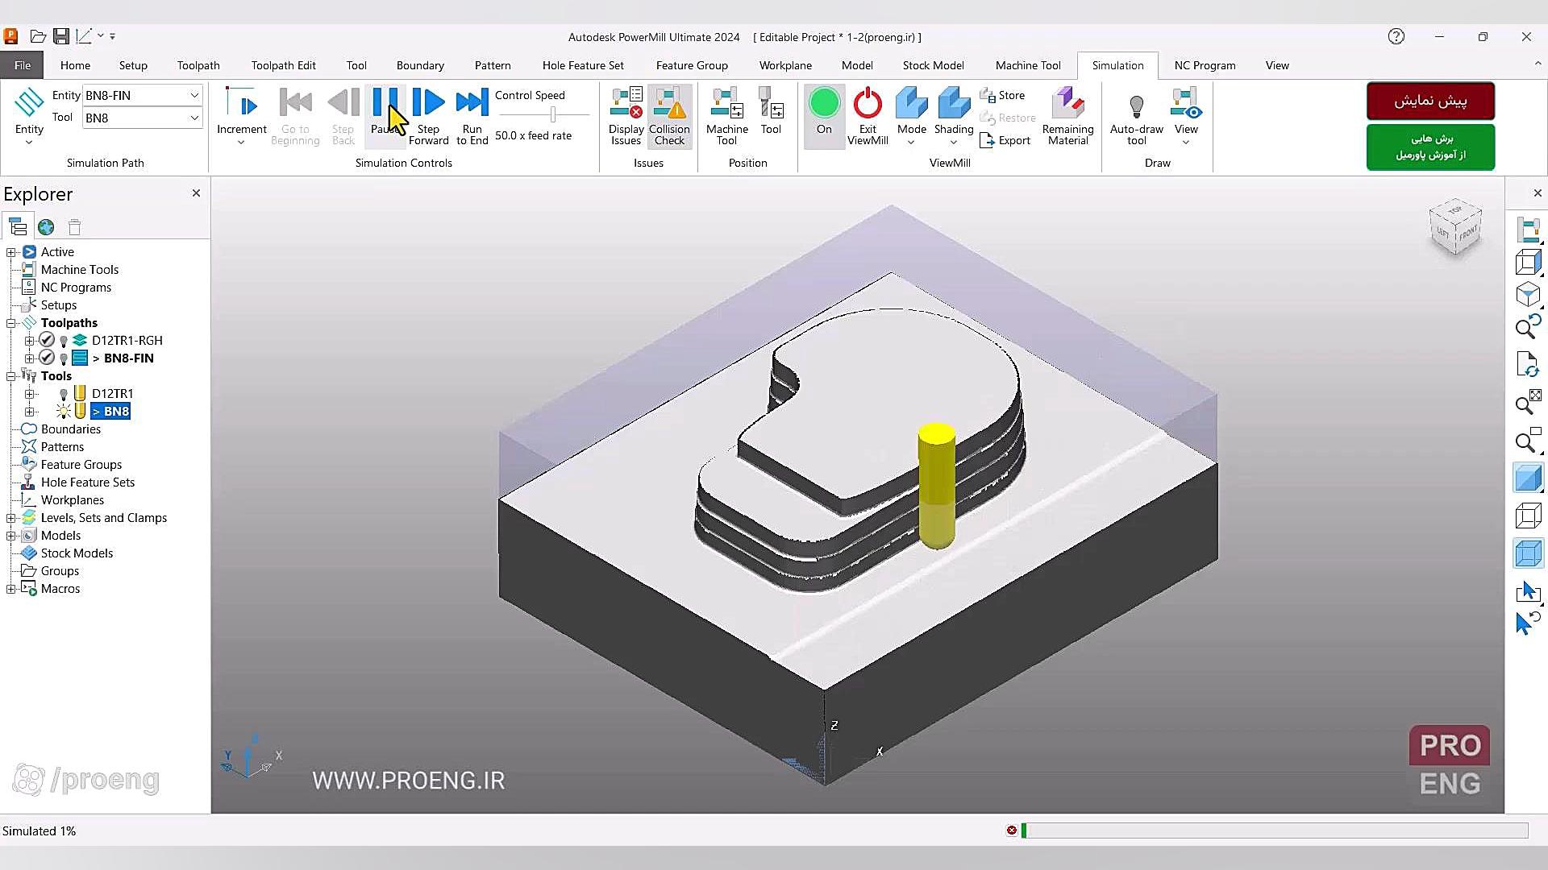The height and width of the screenshot is (870, 1548).
Task: Open the BN8-FIN entity combo box
Action: [142, 95]
